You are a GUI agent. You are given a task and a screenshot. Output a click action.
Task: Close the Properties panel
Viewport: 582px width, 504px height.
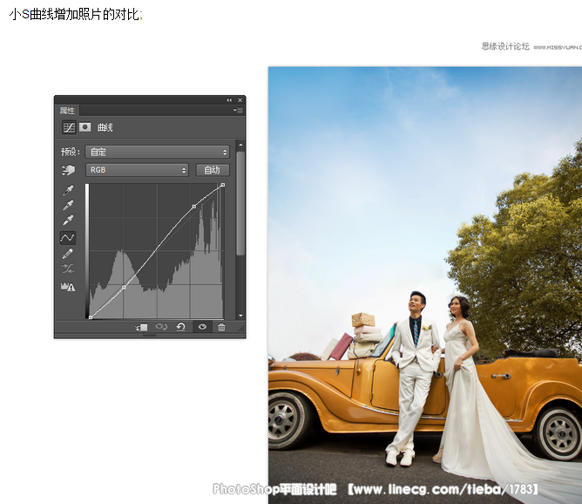[240, 100]
